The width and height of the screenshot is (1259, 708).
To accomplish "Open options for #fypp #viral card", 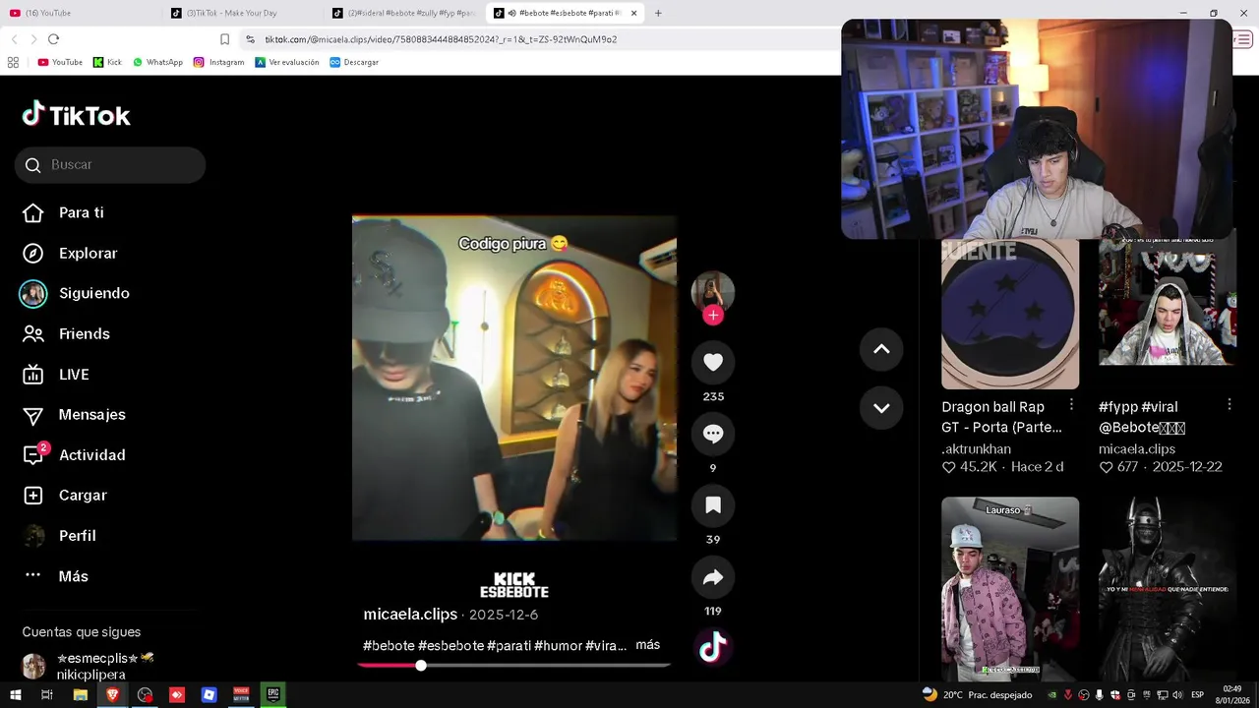I will (1229, 405).
